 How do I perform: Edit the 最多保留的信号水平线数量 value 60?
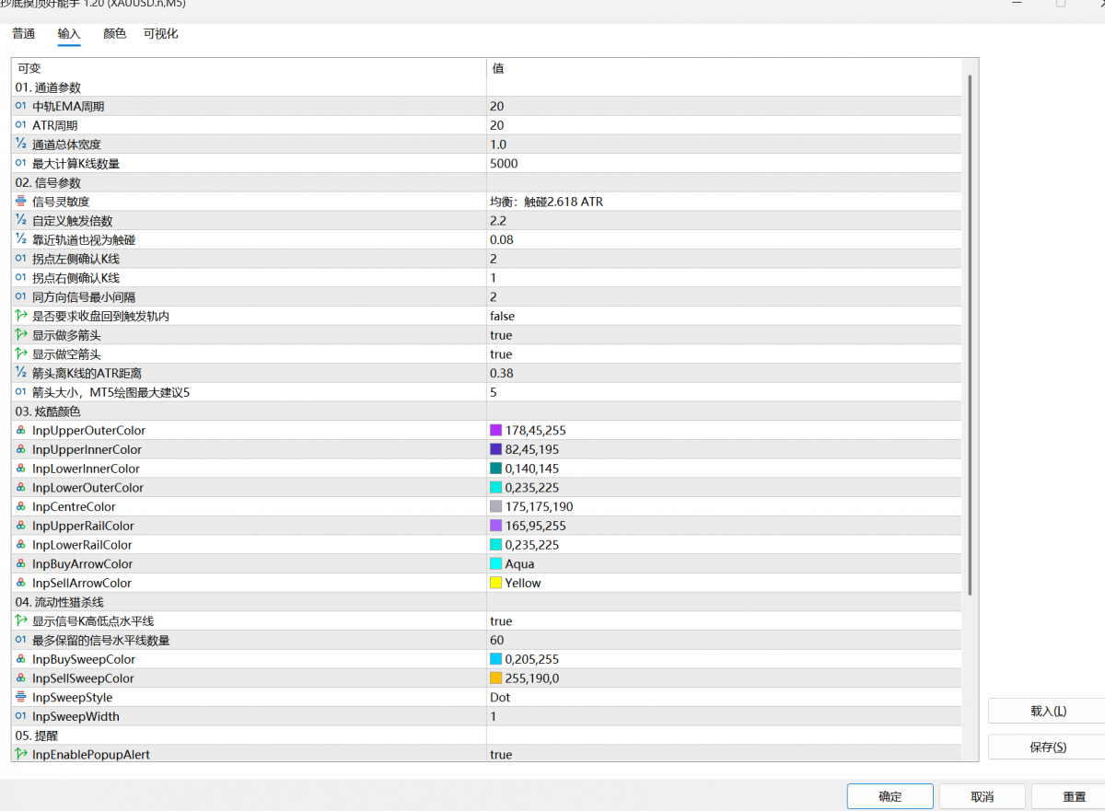coord(724,640)
